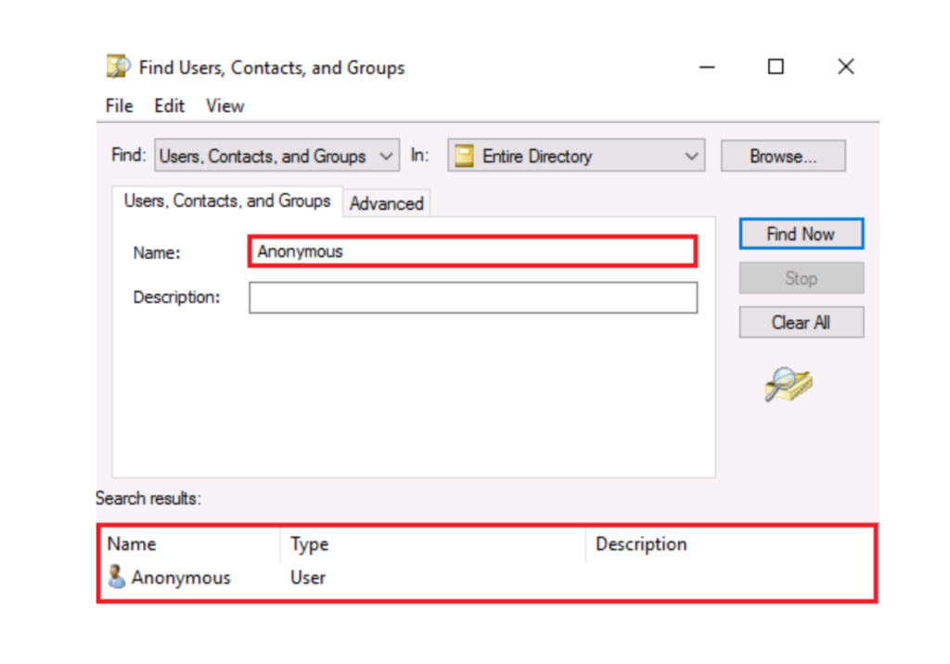The image size is (950, 664).
Task: Switch to the Advanced tab
Action: coord(386,203)
